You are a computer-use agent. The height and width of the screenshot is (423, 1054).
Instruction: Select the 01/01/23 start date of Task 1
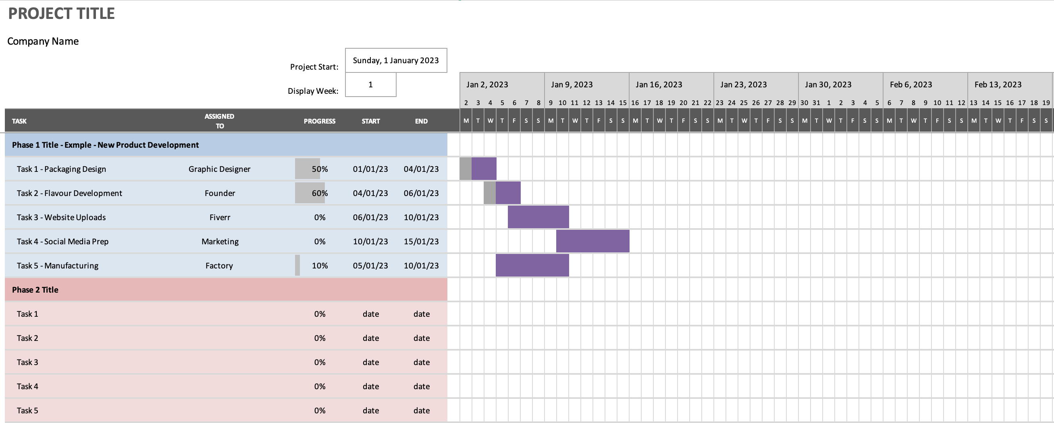[x=370, y=168]
